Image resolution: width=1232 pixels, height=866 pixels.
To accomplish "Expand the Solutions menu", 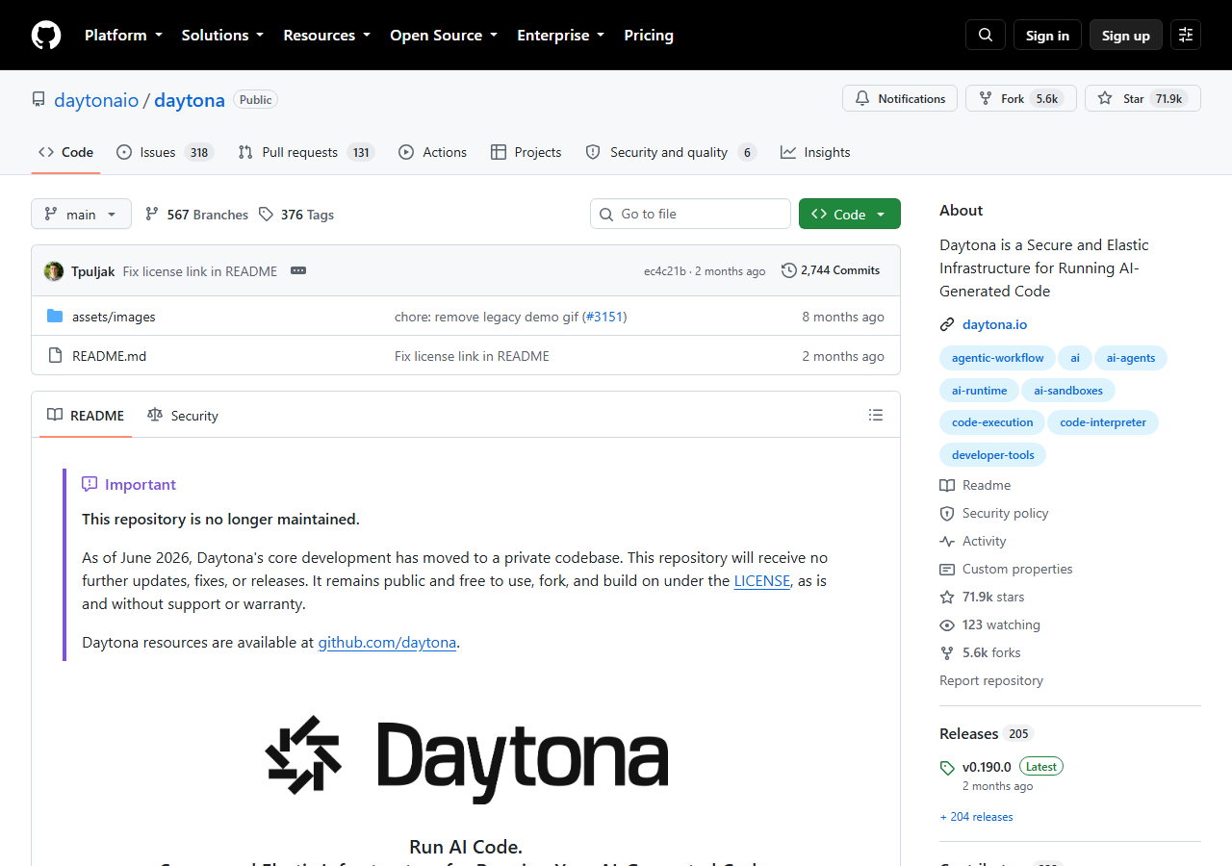I will [222, 35].
